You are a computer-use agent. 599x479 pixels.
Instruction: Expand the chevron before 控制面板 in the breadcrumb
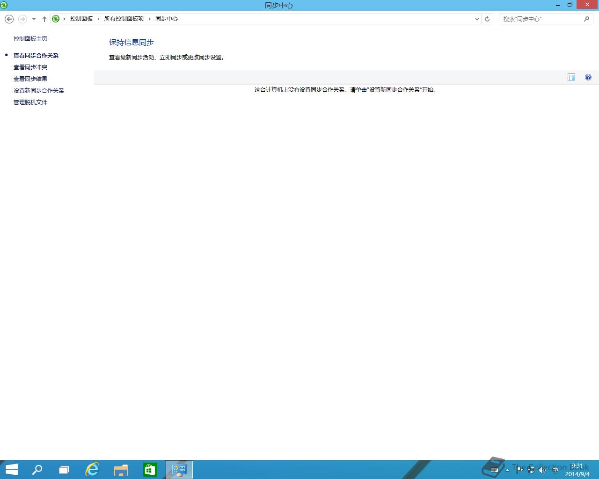(x=65, y=19)
